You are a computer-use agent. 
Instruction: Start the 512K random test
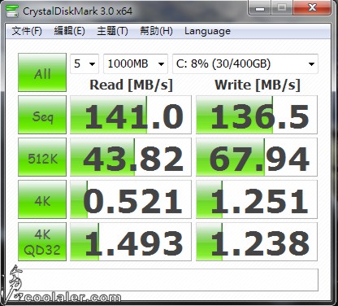[42, 157]
